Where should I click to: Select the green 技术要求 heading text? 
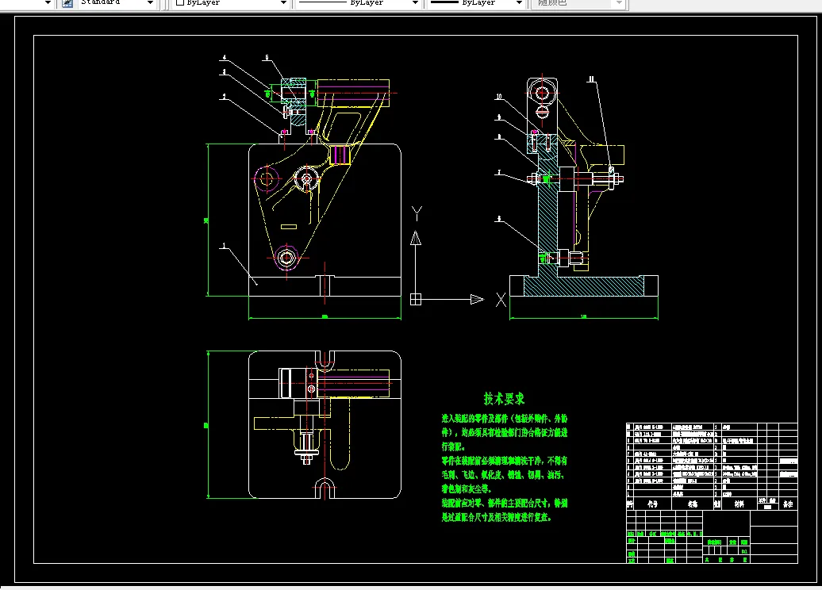click(x=505, y=399)
